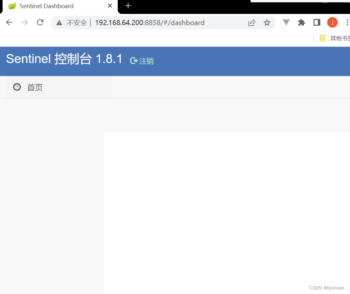Click the not-secure warning triangle icon
This screenshot has width=350, height=294.
(59, 23)
